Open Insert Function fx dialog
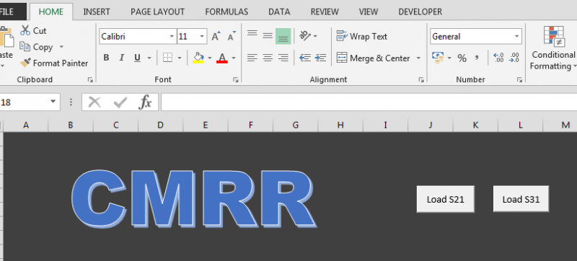 pos(145,102)
